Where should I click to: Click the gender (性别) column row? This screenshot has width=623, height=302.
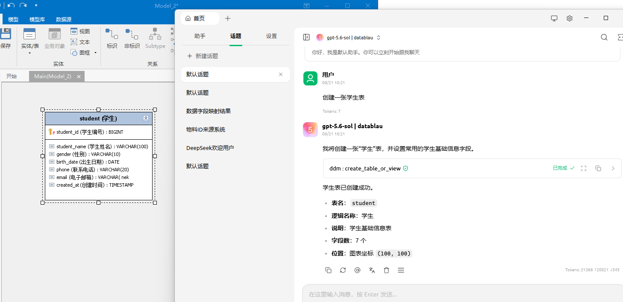coord(85,154)
